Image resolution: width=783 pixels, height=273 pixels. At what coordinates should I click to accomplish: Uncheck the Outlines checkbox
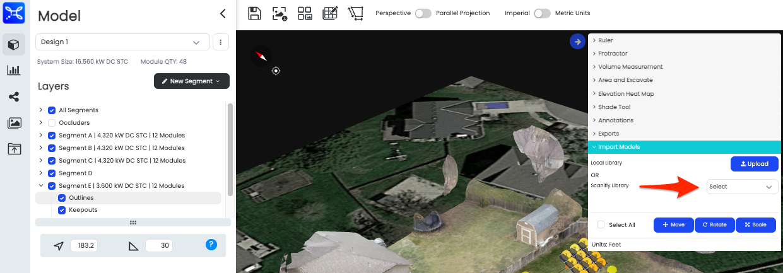click(x=62, y=198)
